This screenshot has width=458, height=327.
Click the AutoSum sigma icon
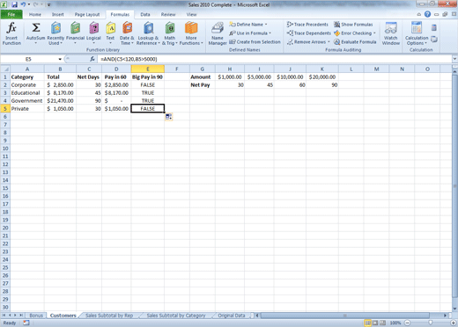(x=36, y=28)
